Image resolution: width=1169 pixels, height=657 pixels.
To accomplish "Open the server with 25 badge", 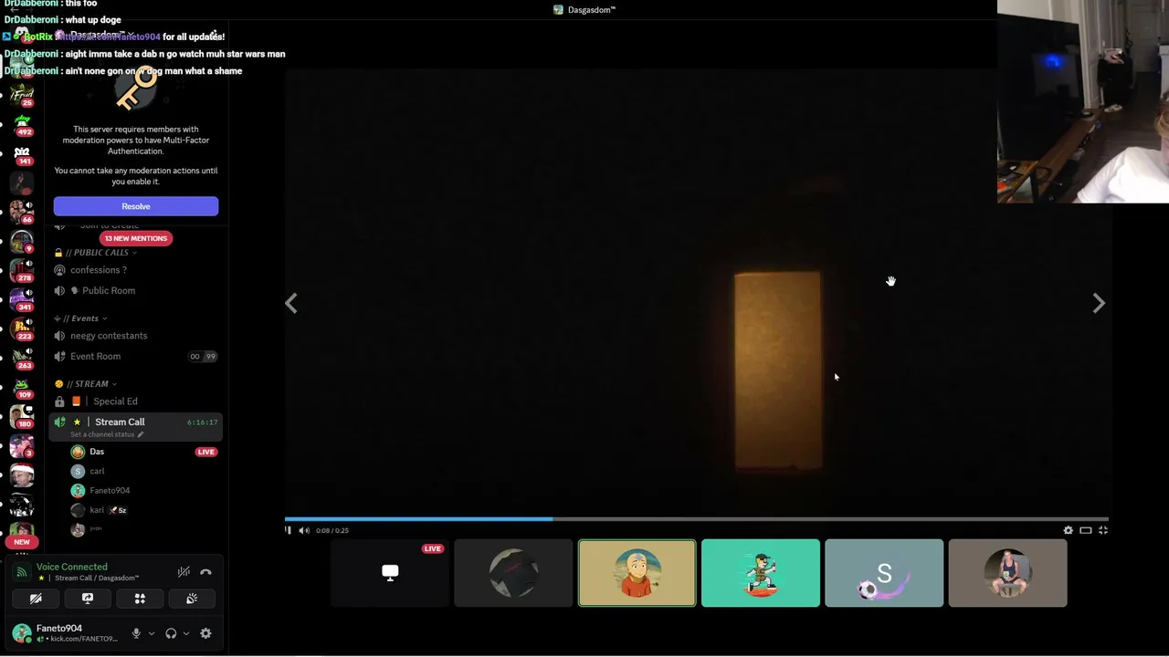I will (x=22, y=94).
